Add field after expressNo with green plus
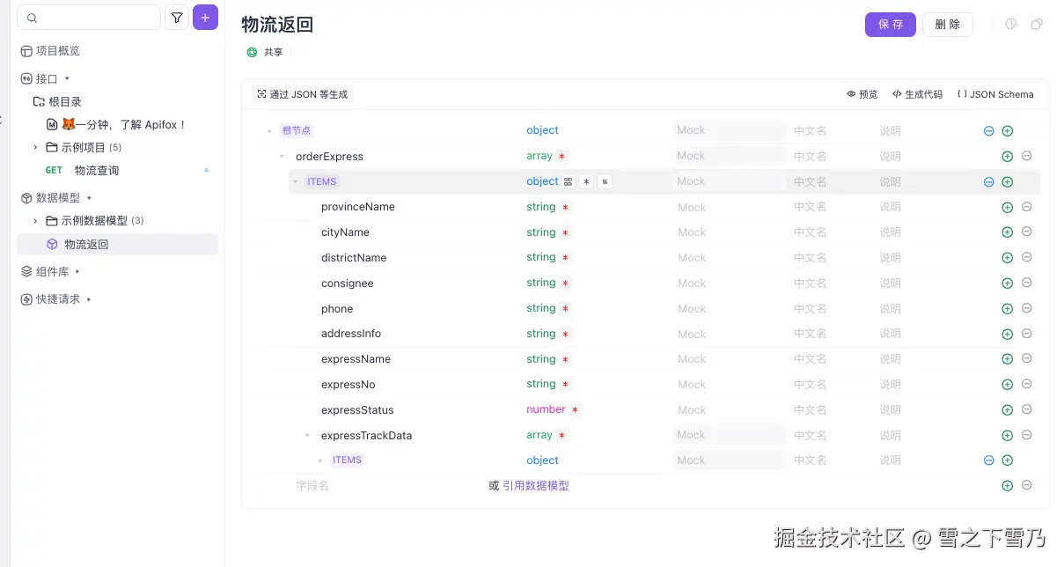1064x567 pixels. [1008, 385]
